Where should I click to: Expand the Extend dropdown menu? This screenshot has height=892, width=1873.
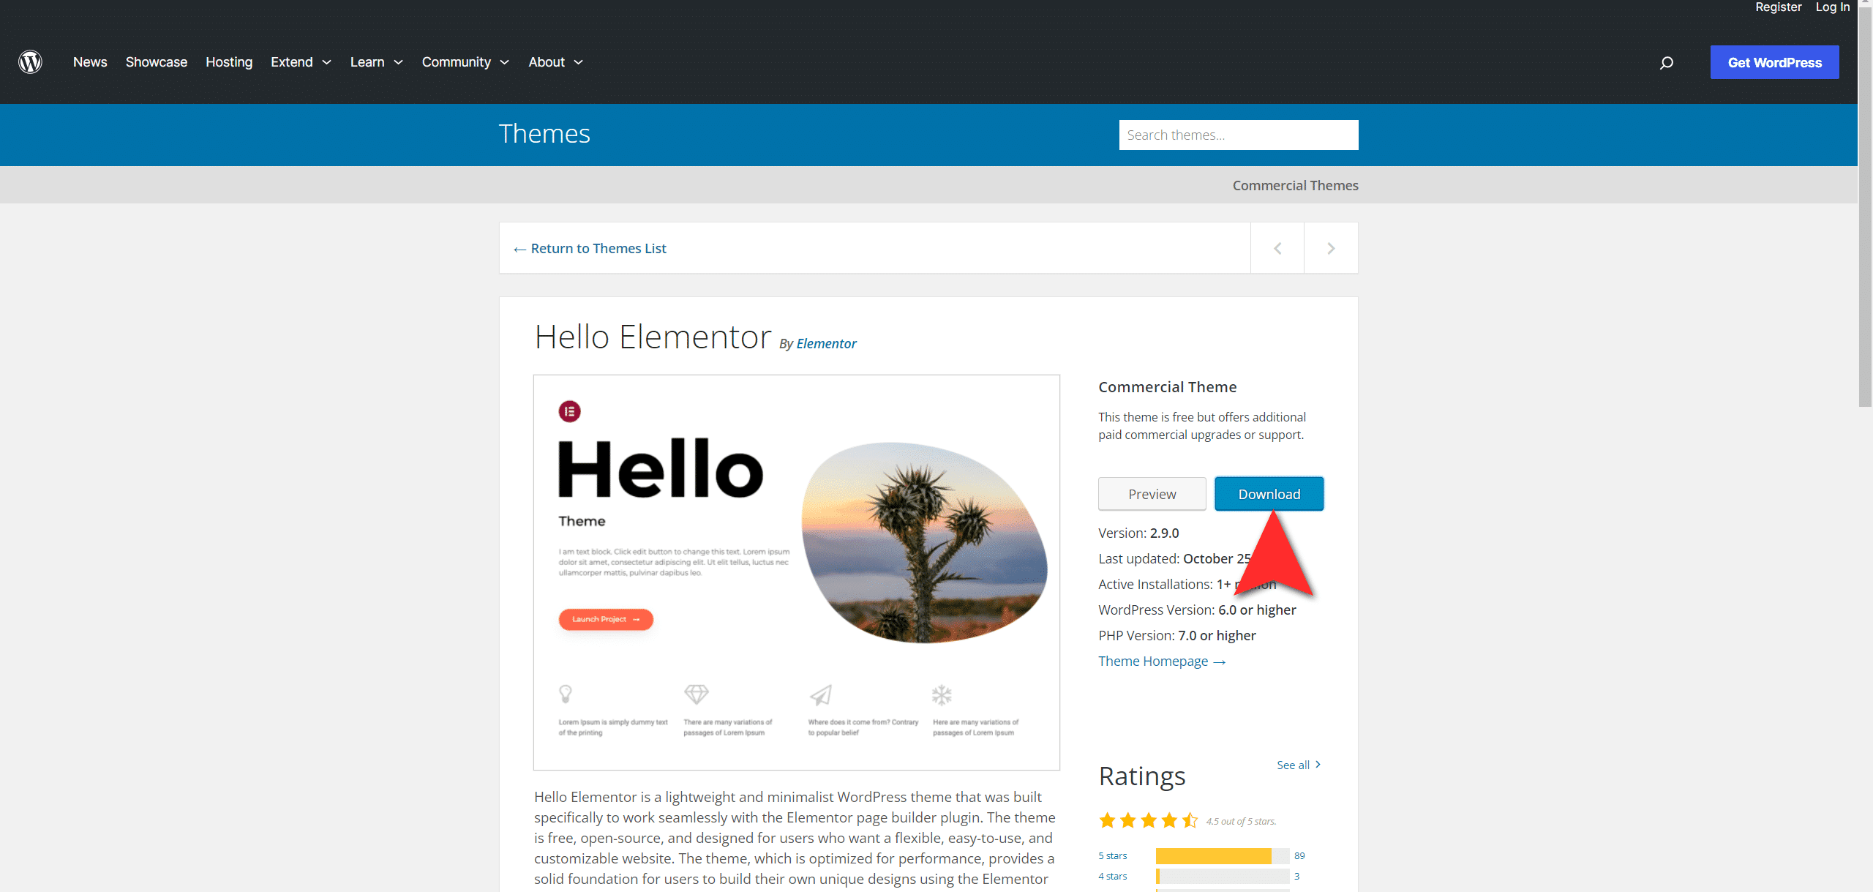(x=301, y=62)
